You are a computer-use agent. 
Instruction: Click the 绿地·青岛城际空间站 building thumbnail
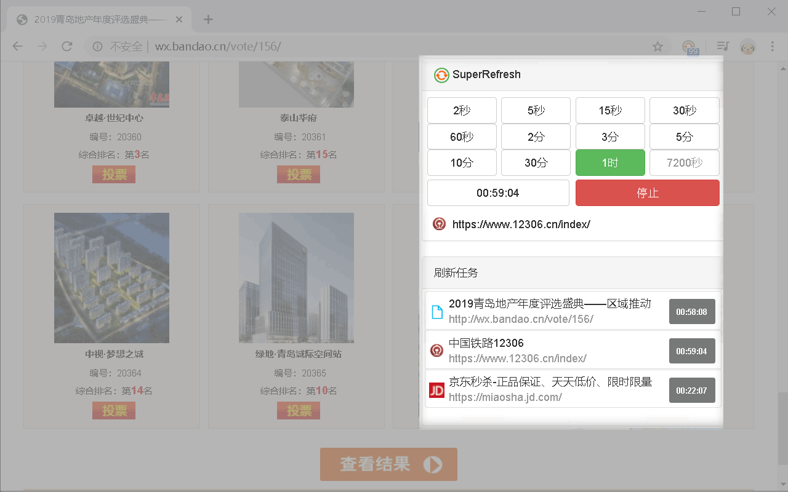(296, 277)
